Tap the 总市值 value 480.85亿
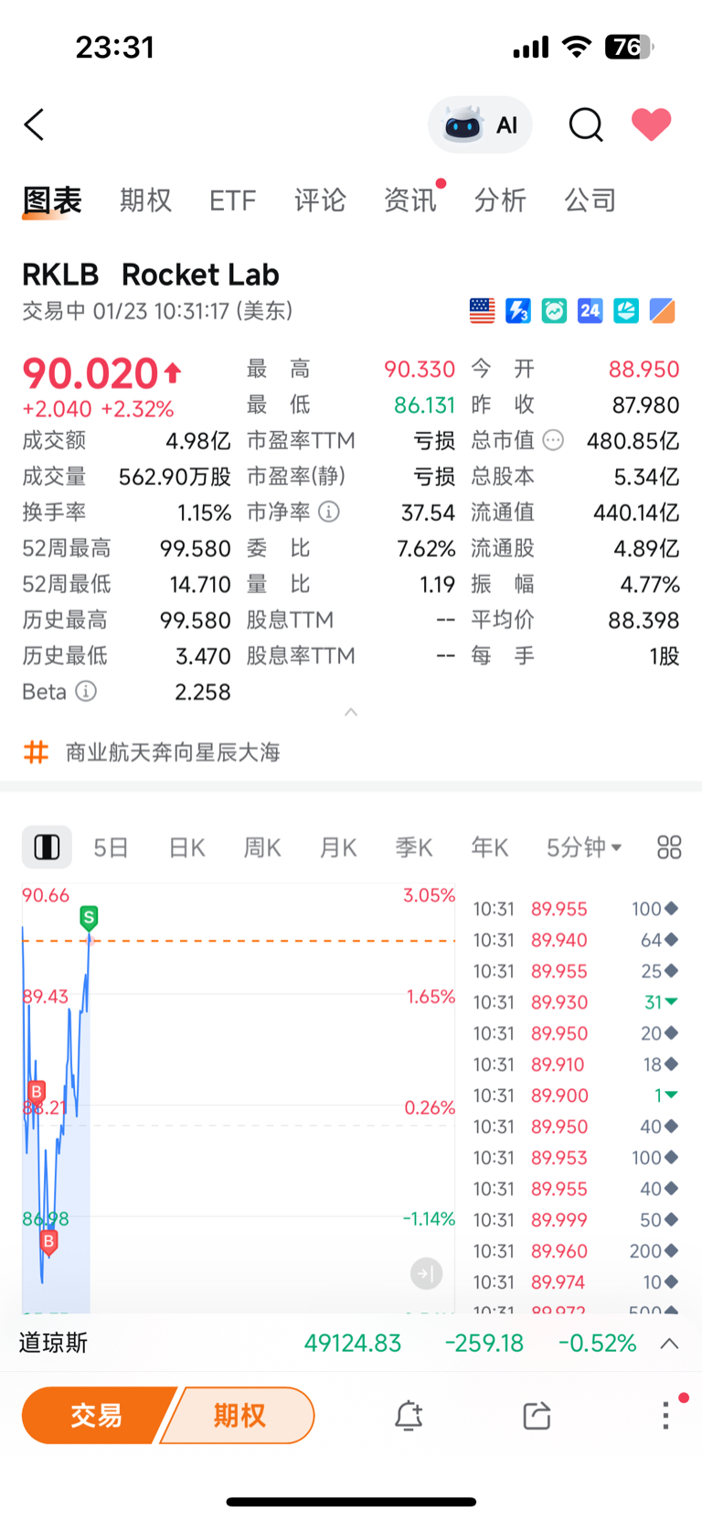The height and width of the screenshot is (1522, 702). pos(633,440)
